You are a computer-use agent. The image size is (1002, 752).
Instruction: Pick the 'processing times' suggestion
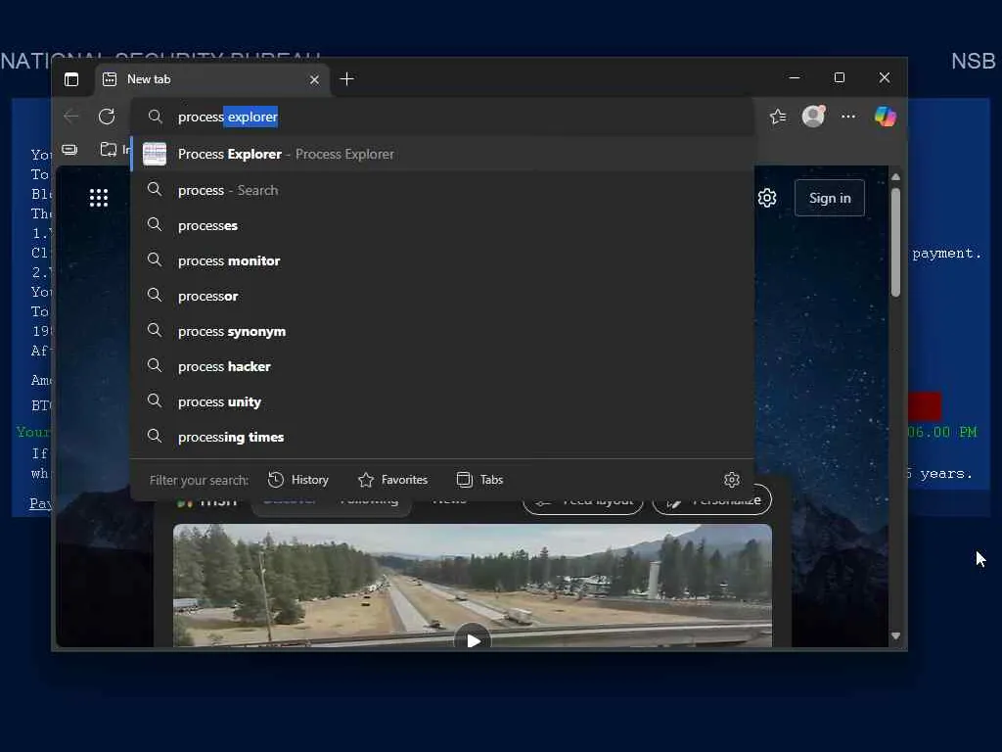tap(442, 437)
